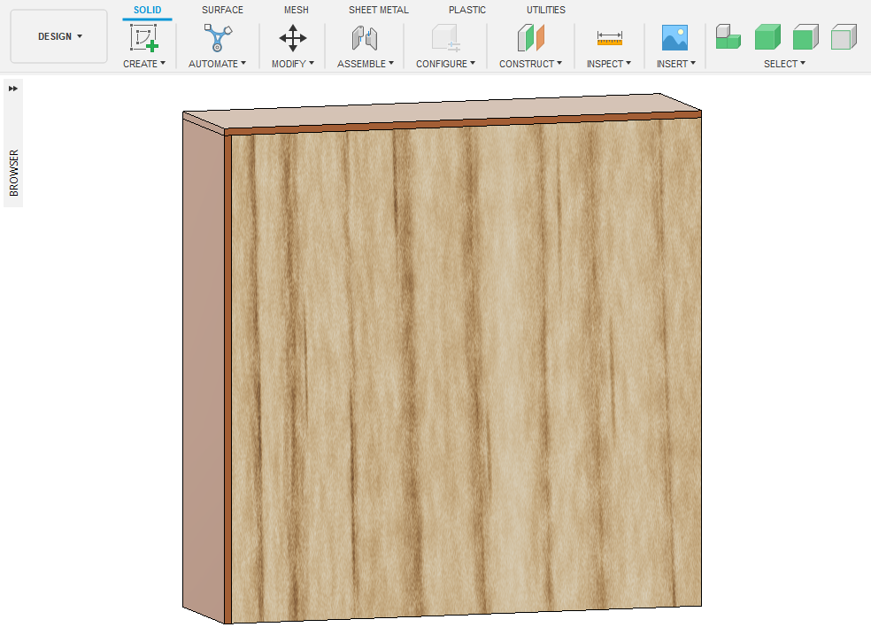This screenshot has height=635, width=871.
Task: Click the Automate tool icon
Action: pos(217,38)
